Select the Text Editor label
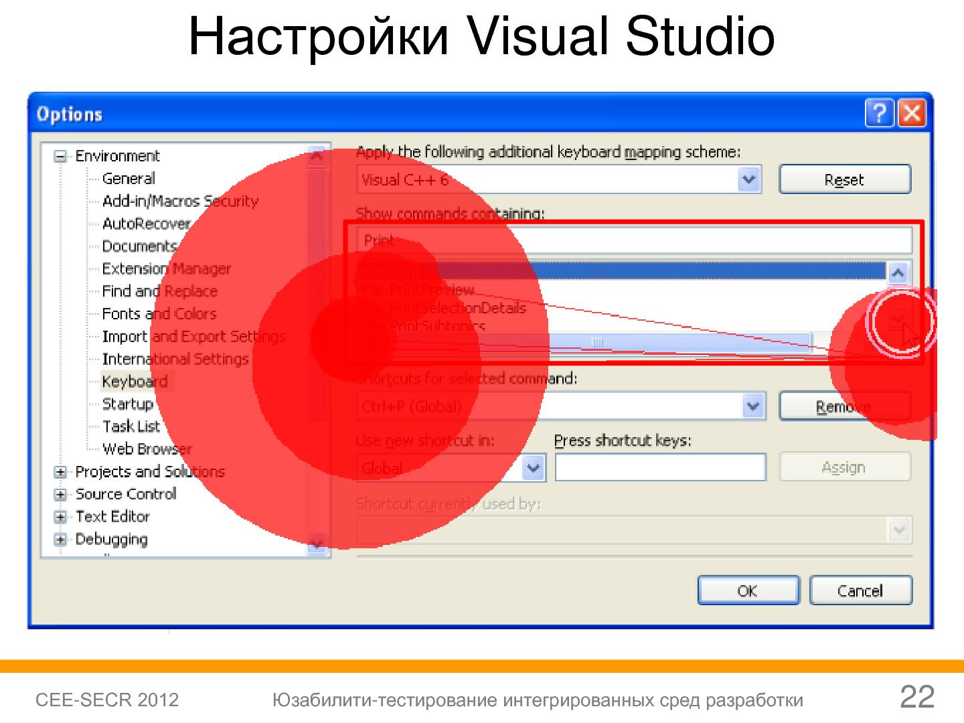 pyautogui.click(x=112, y=517)
